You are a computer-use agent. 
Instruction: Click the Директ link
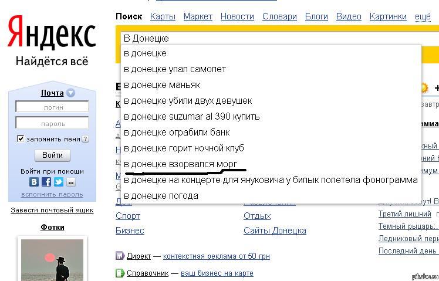(x=139, y=256)
